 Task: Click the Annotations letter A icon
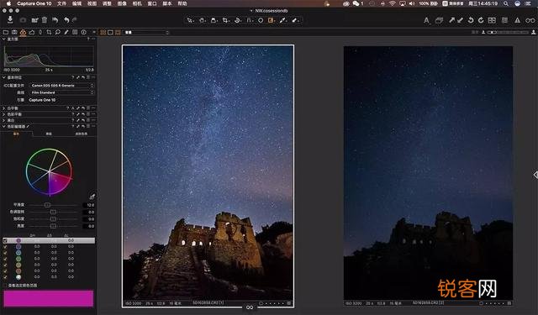(x=426, y=20)
